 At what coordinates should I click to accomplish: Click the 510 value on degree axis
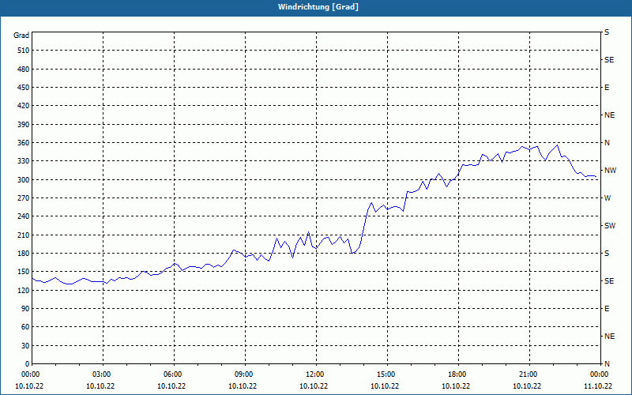pos(24,51)
